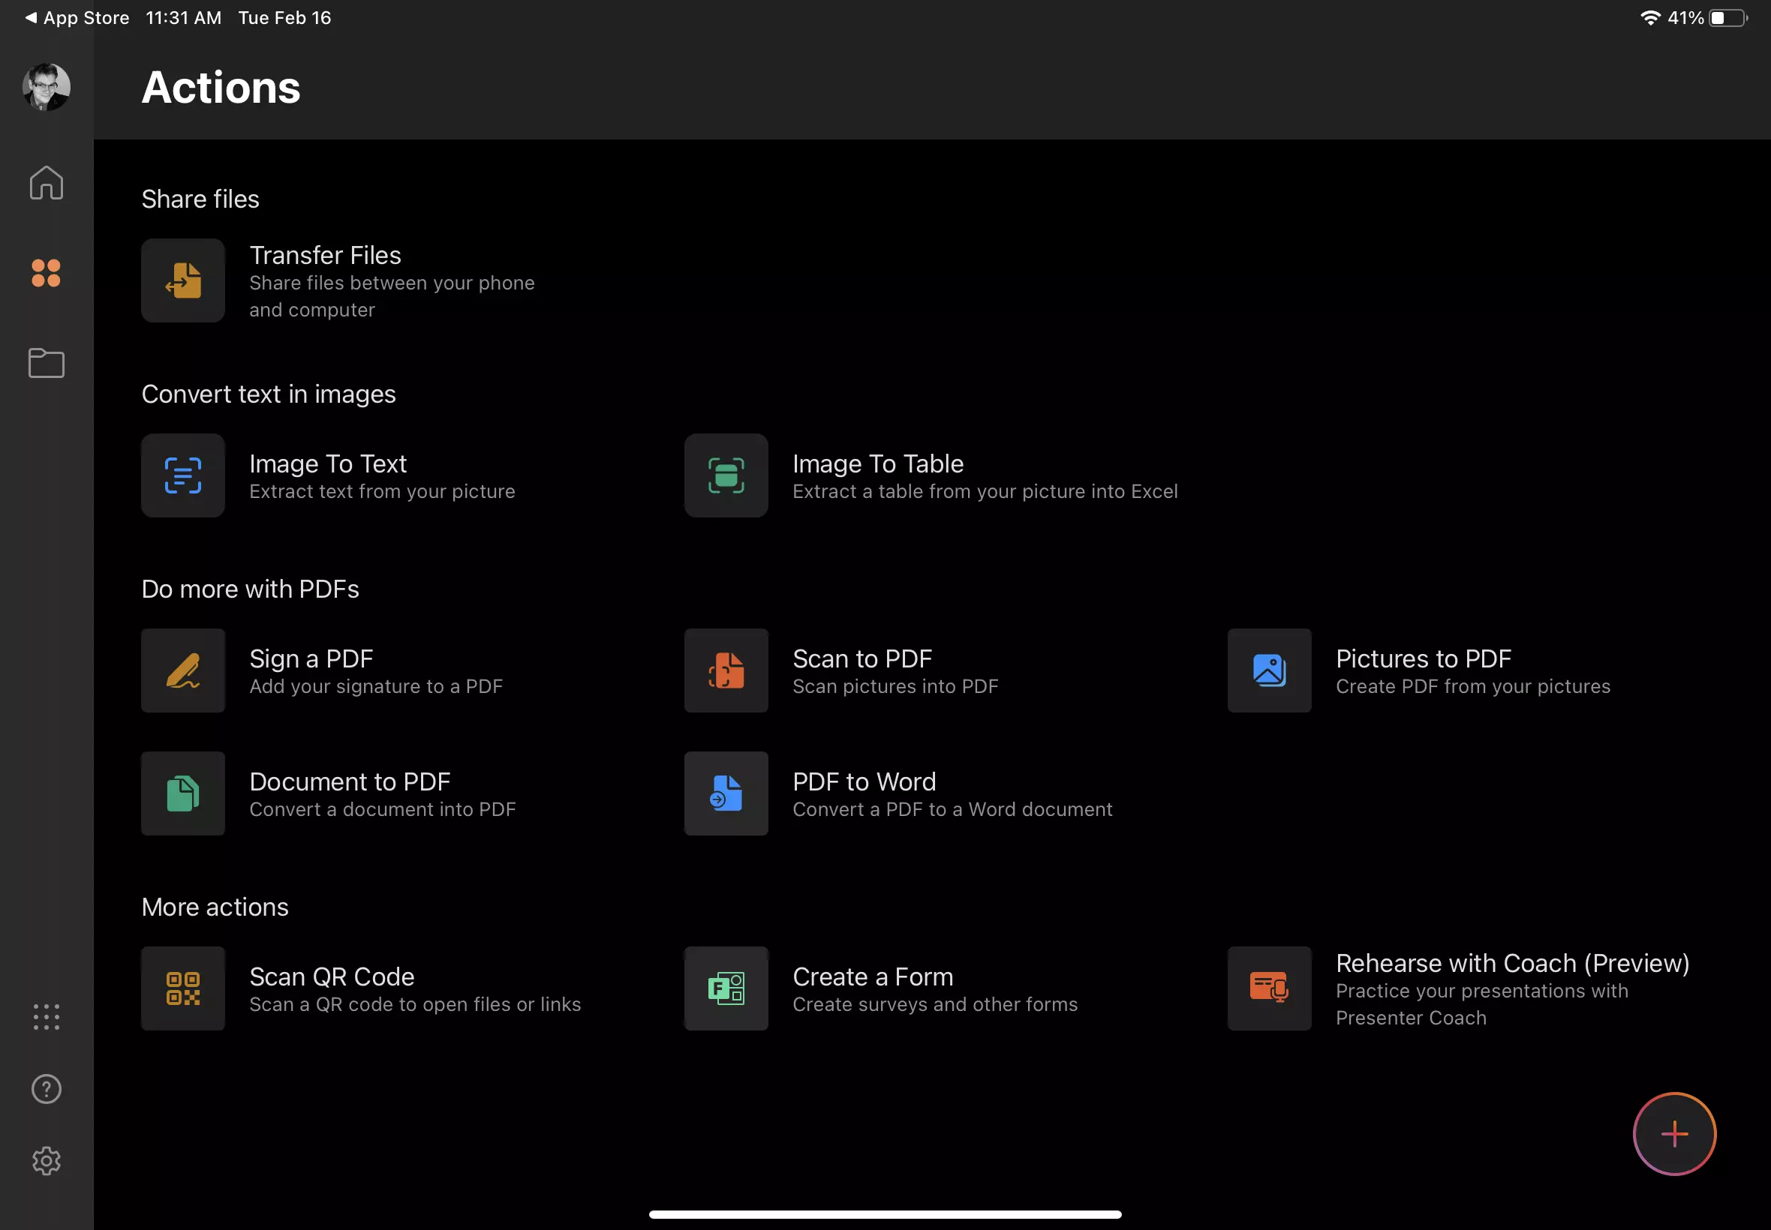Tap 'Create surveys and other forms' text

coord(935,1005)
